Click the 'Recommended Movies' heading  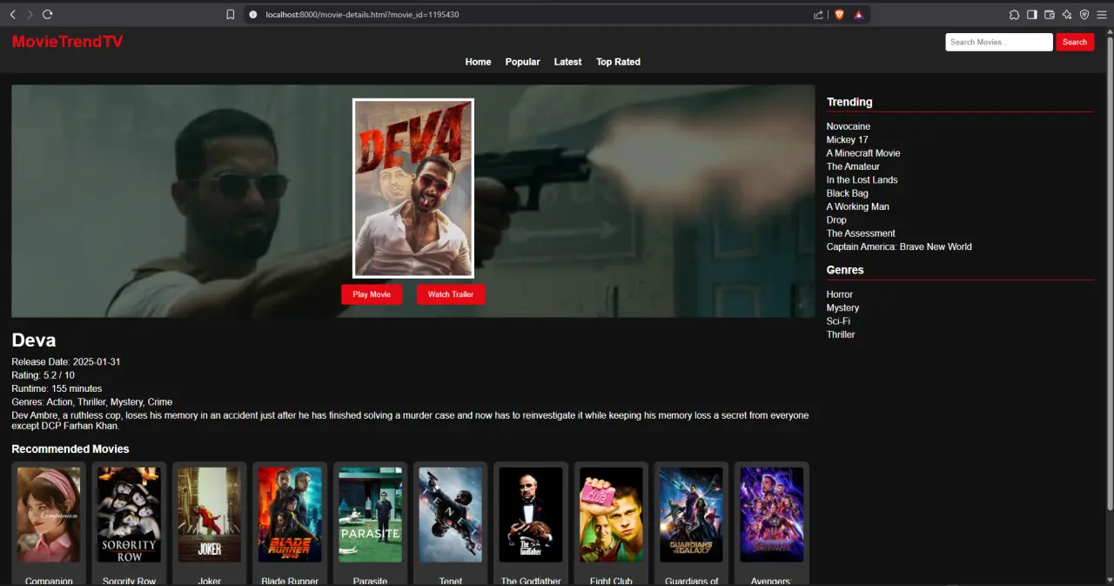70,449
